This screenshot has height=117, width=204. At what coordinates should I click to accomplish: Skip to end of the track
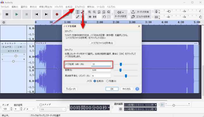[x=46, y=14]
